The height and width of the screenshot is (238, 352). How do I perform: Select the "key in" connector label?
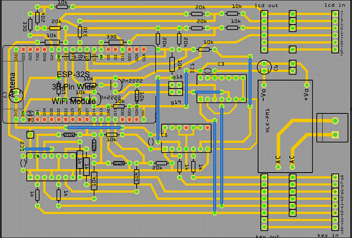328,235
